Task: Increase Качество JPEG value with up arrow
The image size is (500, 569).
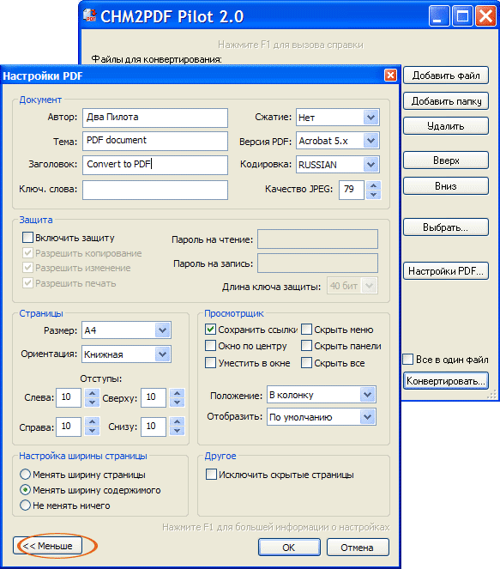Action: (373, 185)
